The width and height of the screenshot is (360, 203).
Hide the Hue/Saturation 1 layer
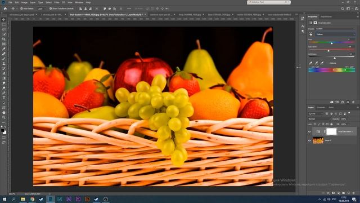tap(309, 131)
